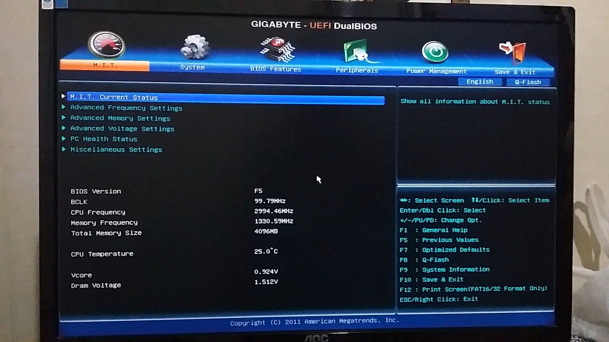
Task: Click the temperature value 25.0°C
Action: pyautogui.click(x=266, y=252)
